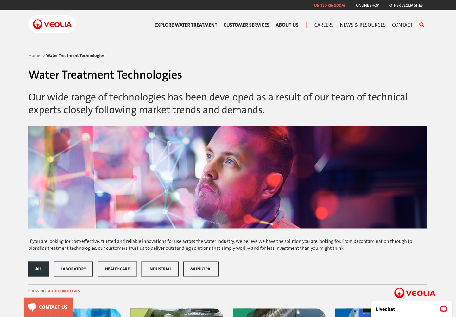Filter technologies by Healthcare
This screenshot has height=317, width=456.
[x=117, y=269]
